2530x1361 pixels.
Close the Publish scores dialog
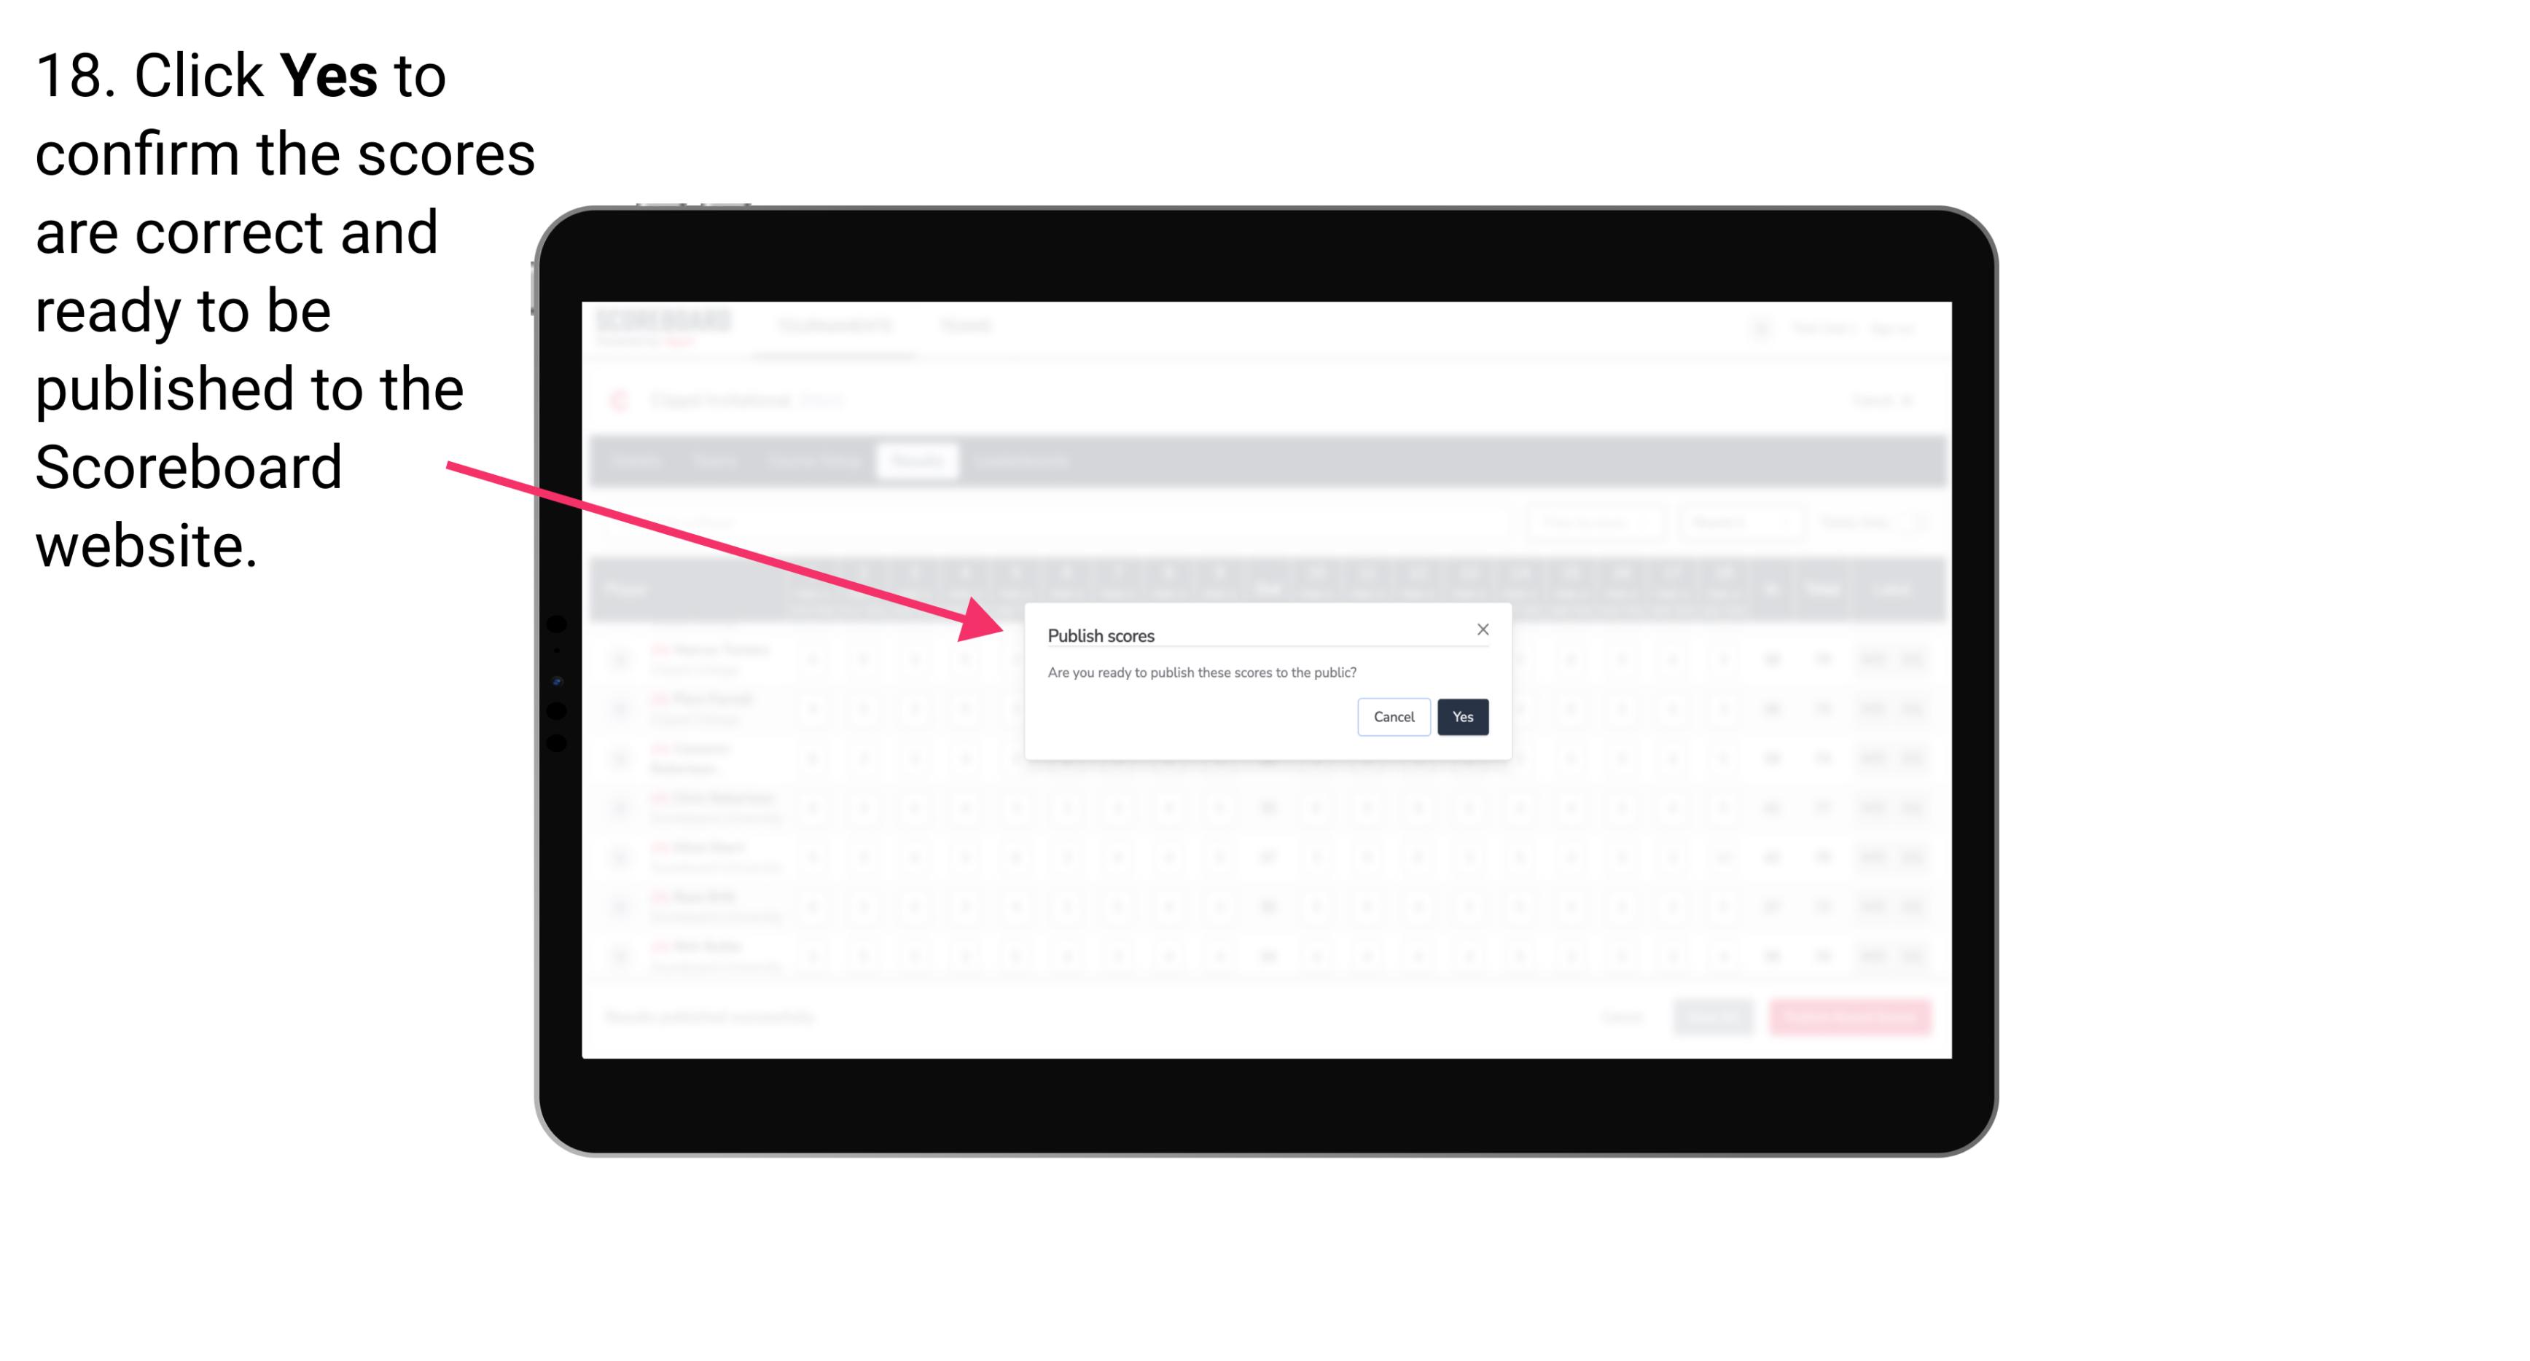coord(1480,629)
